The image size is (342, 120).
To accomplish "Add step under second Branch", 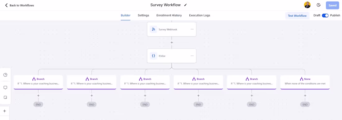I will pyautogui.click(x=92, y=96).
